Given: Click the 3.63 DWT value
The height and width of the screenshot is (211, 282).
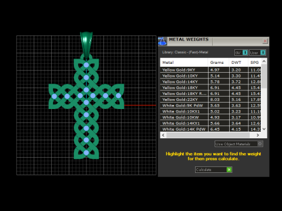Looking at the screenshot, I should 236,105.
